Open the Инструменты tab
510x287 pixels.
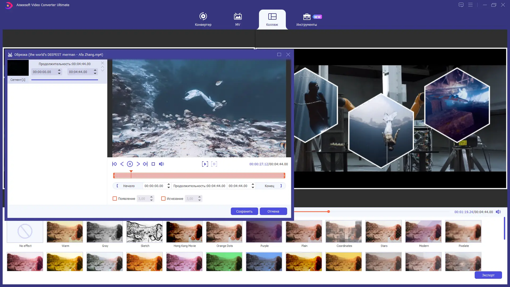click(307, 19)
